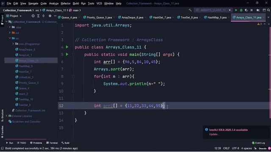Click the Build project hammer icon
Image resolution: width=271 pixels, height=152 pixels.
[x=190, y=10]
